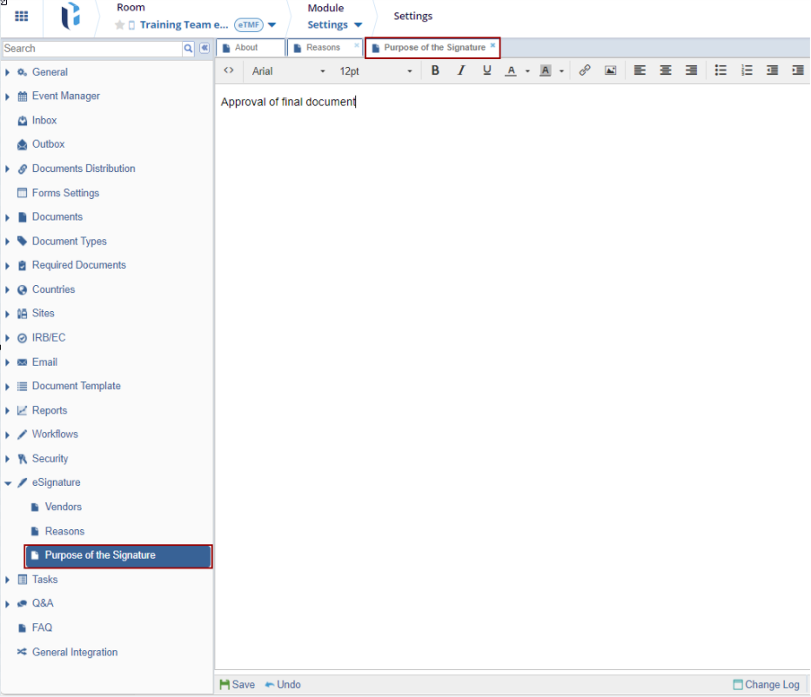Toggle bold formatting in the editor
The image size is (811, 697).
435,71
